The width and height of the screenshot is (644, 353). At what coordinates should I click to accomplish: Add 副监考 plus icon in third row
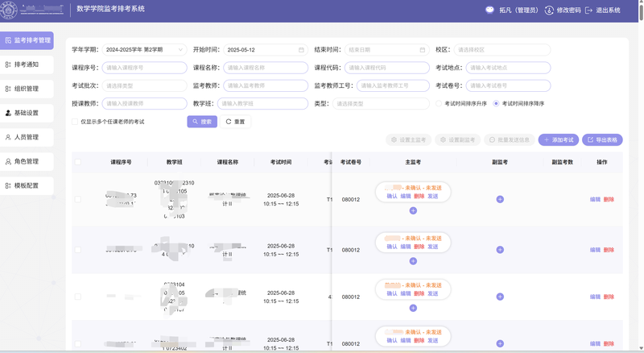coord(500,297)
